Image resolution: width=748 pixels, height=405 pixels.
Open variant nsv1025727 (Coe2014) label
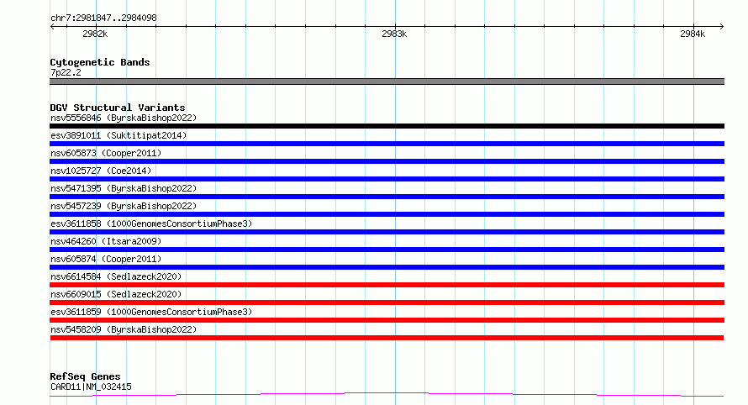pyautogui.click(x=101, y=171)
